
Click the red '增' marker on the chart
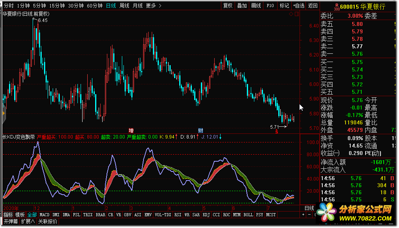tap(131, 131)
